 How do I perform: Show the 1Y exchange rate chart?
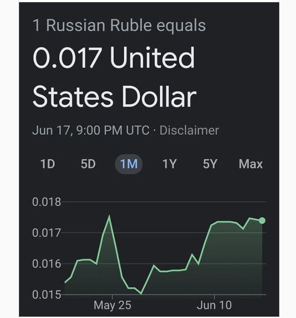point(169,164)
